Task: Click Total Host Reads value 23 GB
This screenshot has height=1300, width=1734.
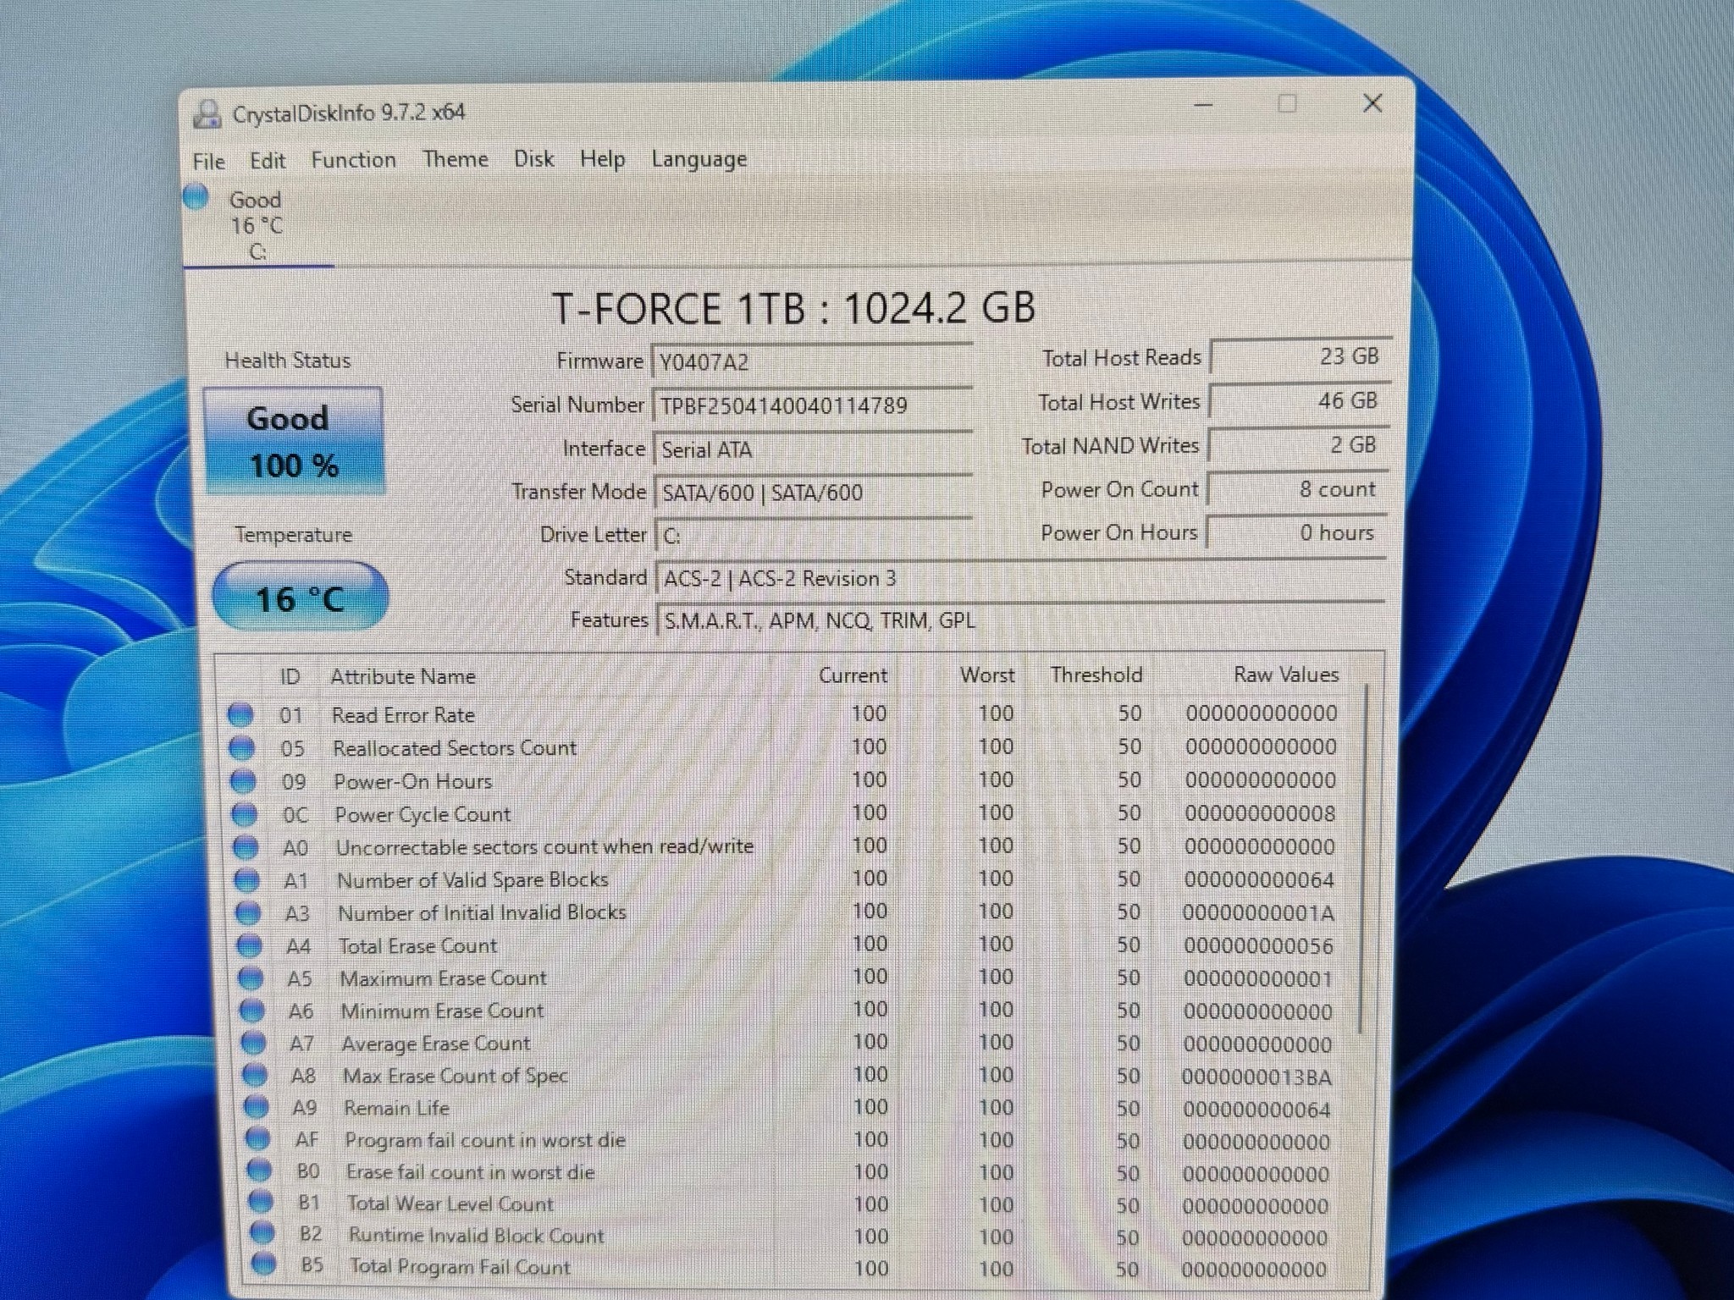Action: 1300,356
